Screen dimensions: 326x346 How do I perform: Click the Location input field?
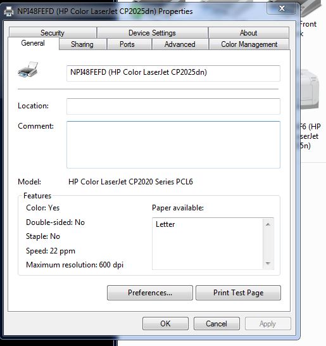(173, 106)
